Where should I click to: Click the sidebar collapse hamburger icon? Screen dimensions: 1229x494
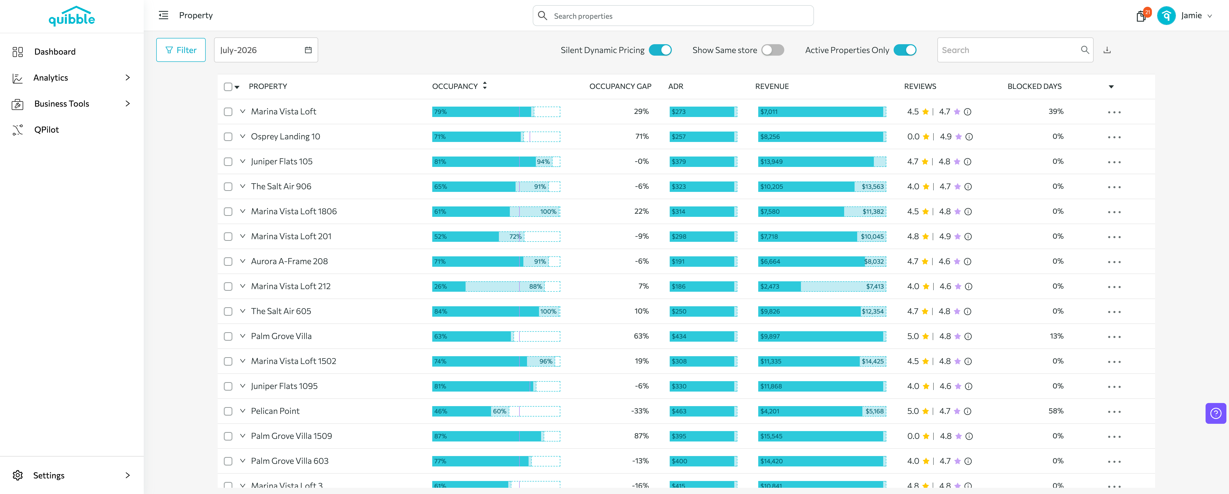[164, 15]
